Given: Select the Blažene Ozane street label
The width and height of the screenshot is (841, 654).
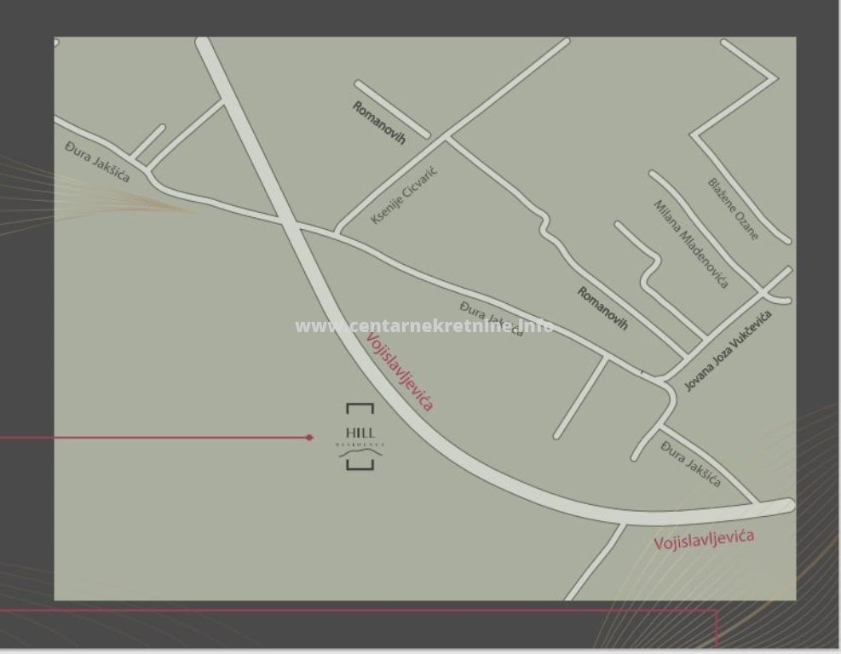Looking at the screenshot, I should 733,209.
